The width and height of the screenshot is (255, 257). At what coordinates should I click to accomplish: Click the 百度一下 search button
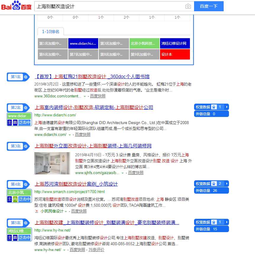(x=209, y=6)
